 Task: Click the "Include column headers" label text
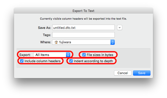[x=42, y=61]
